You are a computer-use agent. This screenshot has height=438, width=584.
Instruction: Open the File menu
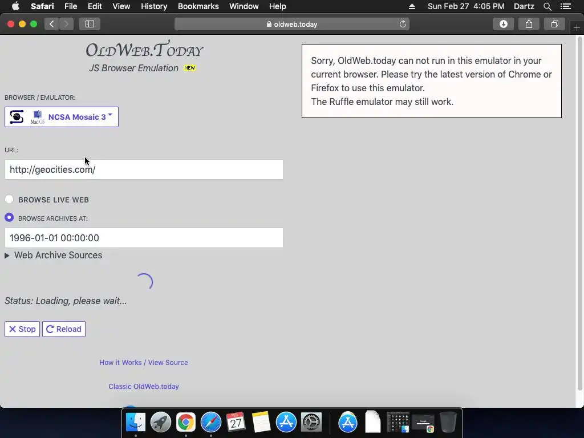pos(71,6)
